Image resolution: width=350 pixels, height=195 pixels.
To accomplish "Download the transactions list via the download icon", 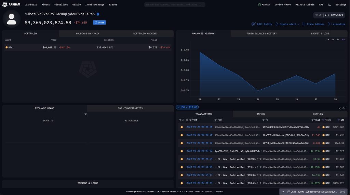I will pos(344,108).
